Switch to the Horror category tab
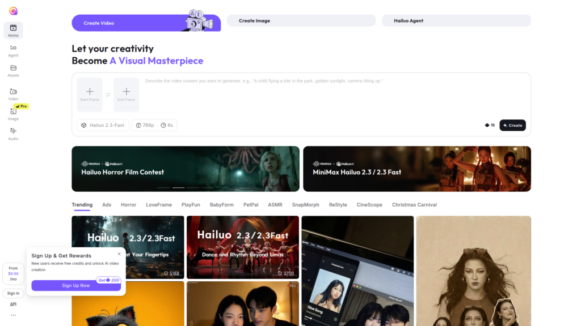This screenshot has height=326, width=581. 128,205
